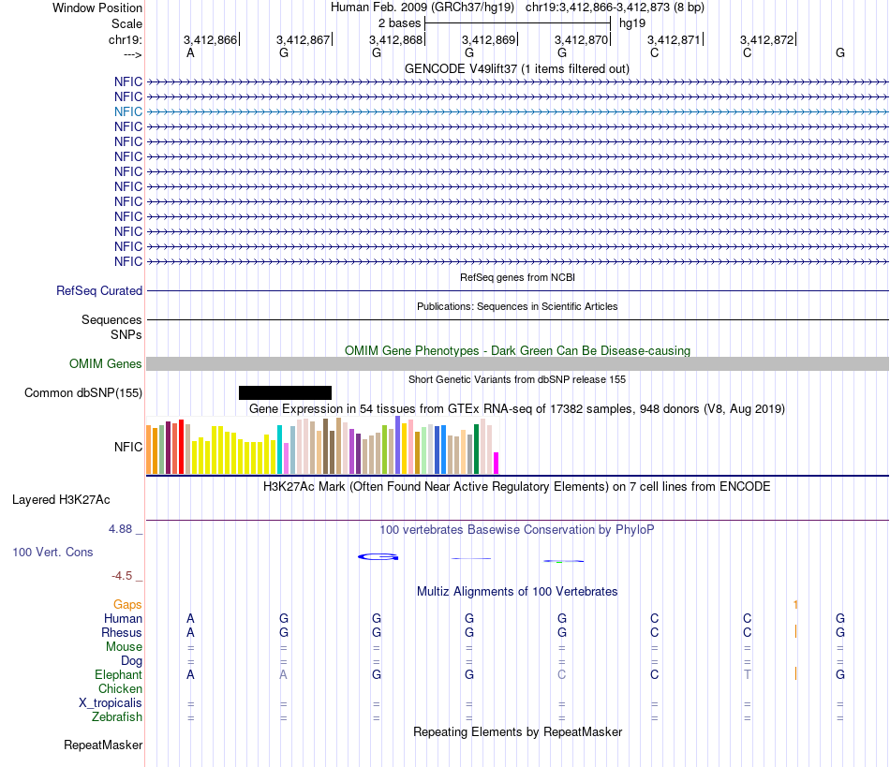Click Multiz Alignments of 100 Vertebrates title
Screen dimensions: 890x767
(x=517, y=591)
